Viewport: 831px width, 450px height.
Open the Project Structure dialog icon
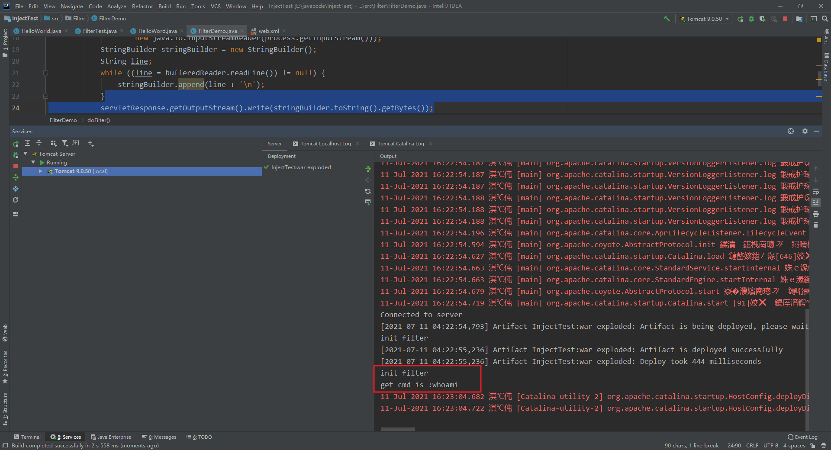799,19
